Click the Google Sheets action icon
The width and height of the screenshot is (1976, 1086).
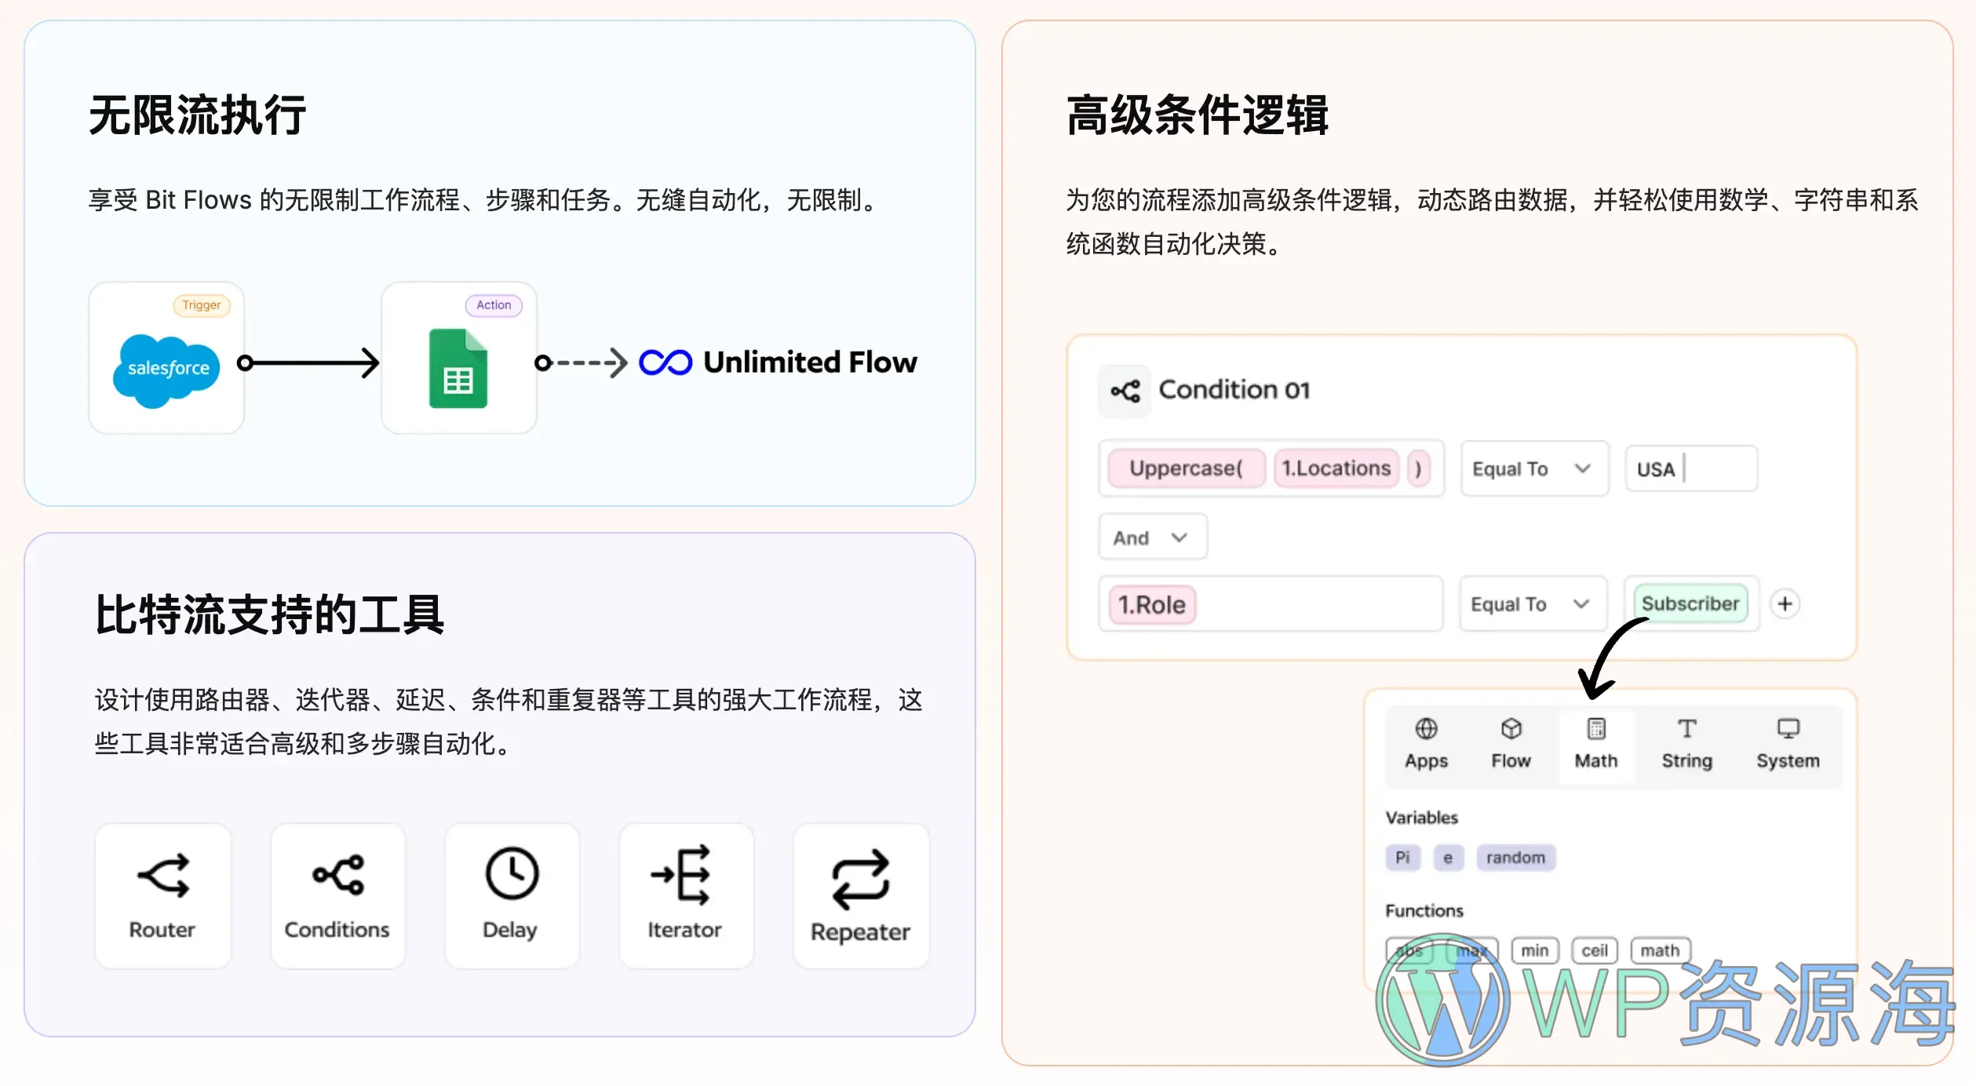(x=458, y=368)
